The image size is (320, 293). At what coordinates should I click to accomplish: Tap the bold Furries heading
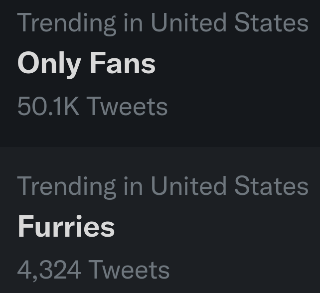coord(66,227)
